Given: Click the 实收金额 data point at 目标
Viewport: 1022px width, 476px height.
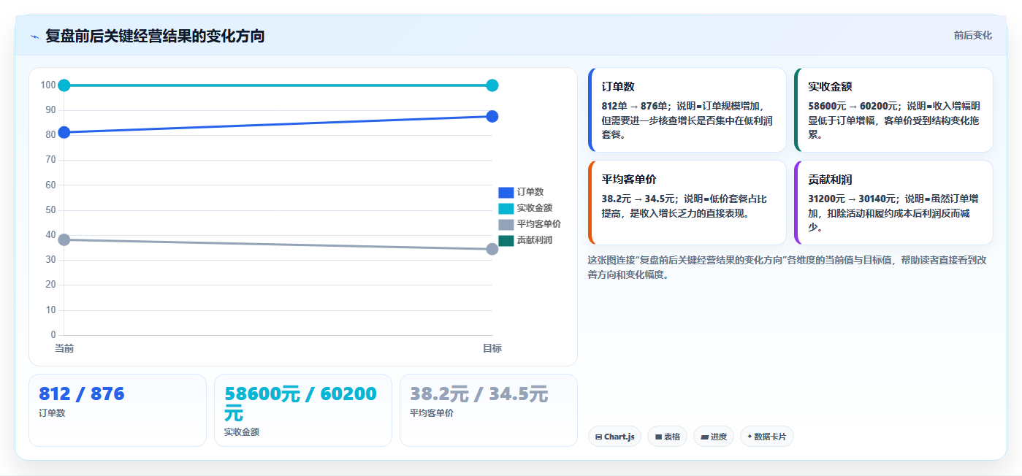Looking at the screenshot, I should click(492, 85).
